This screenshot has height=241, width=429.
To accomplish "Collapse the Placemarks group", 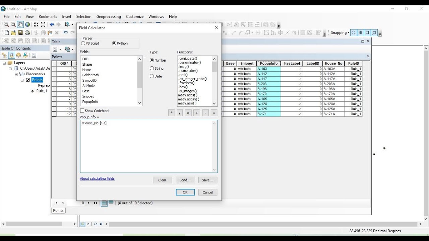I will coord(16,74).
